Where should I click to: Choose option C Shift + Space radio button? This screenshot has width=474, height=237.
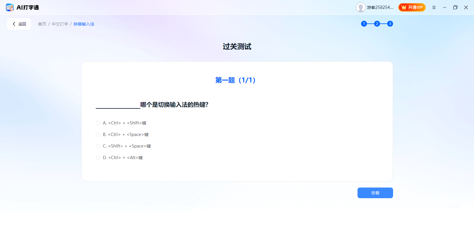pyautogui.click(x=98, y=146)
